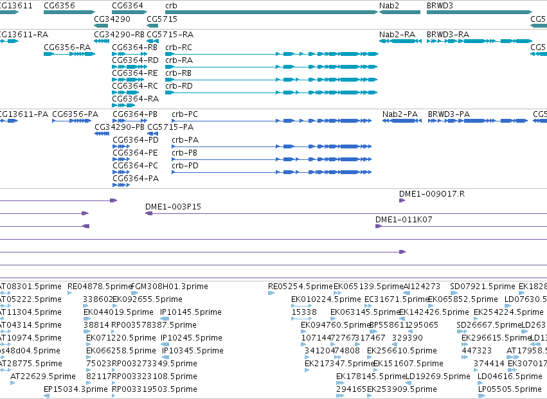Select CDS label CG6364-PD
The image size is (547, 399).
(136, 140)
